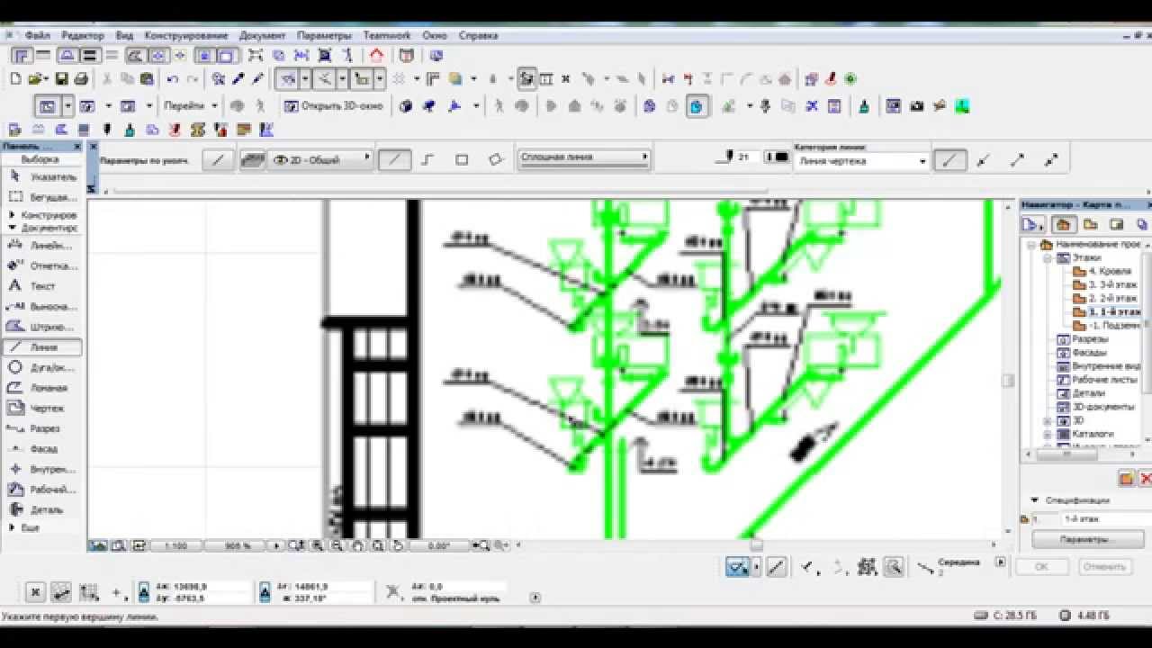Click the OK button at bottom right
Image resolution: width=1152 pixels, height=648 pixels.
pyautogui.click(x=1041, y=567)
